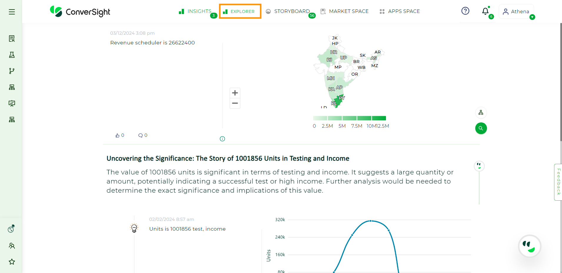Expand the Athena profile dropdown
The height and width of the screenshot is (273, 562).
(532, 17)
